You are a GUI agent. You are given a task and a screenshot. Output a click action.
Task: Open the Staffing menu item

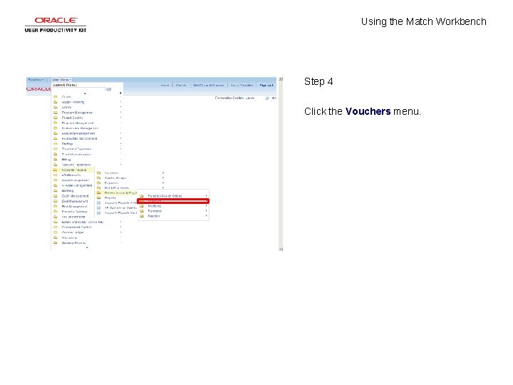[x=68, y=144]
